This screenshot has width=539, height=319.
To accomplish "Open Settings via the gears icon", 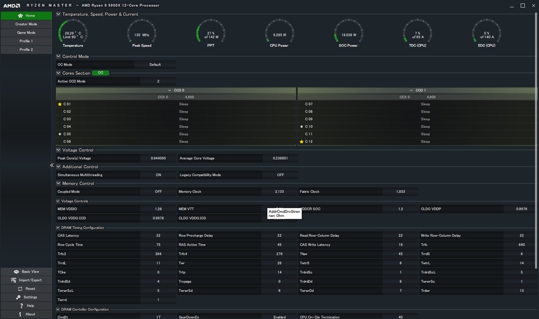I will point(19,297).
